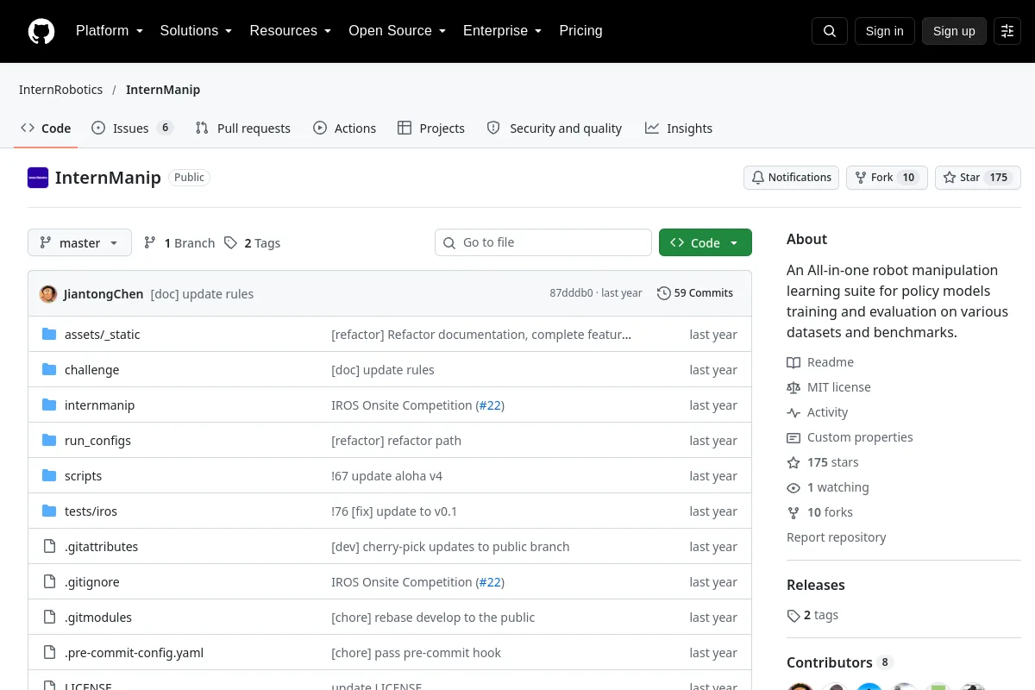Open the Insights tab
This screenshot has width=1035, height=690.
click(x=679, y=129)
